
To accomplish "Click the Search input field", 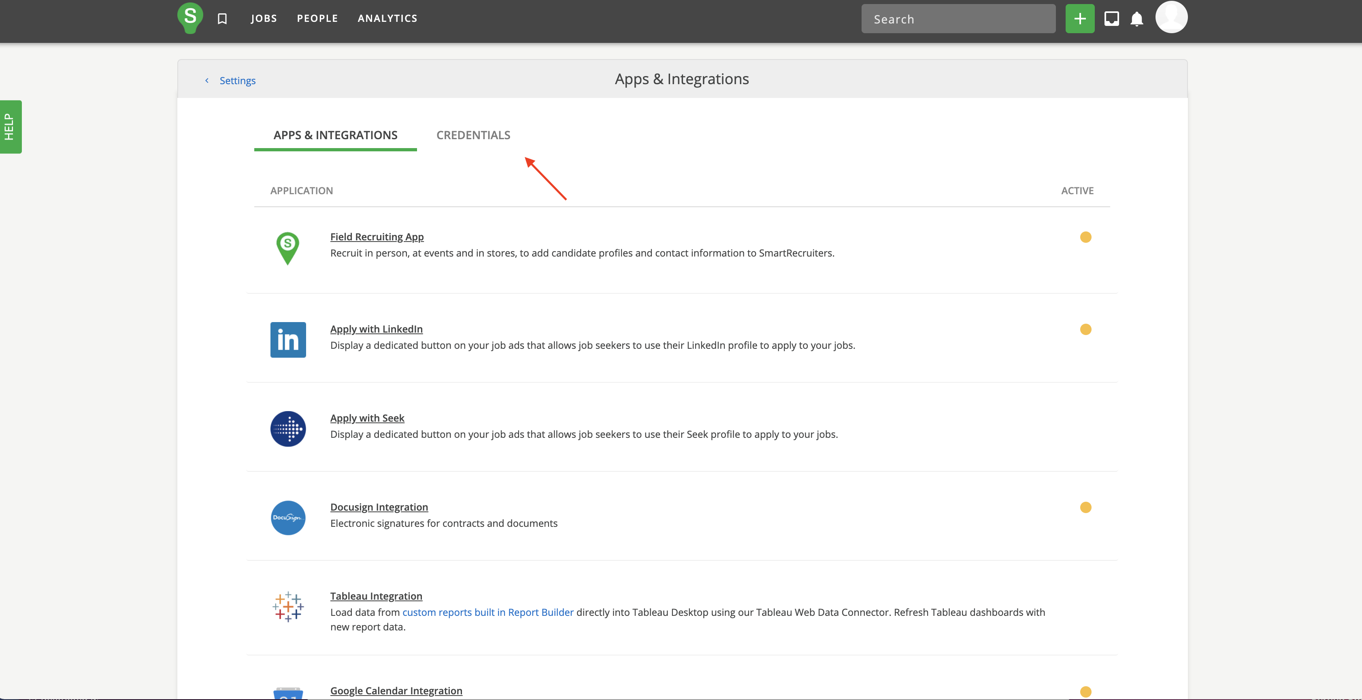I will pos(958,19).
